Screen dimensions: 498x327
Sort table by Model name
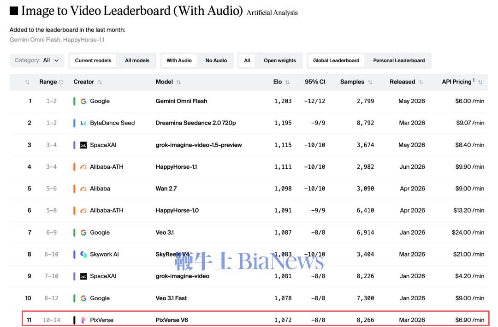pyautogui.click(x=178, y=82)
